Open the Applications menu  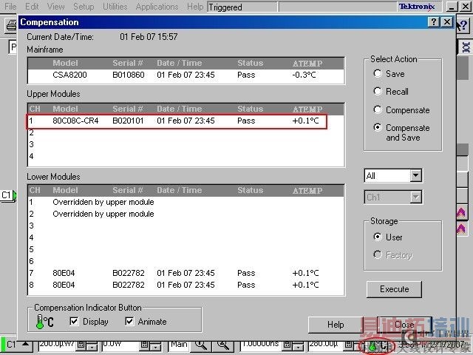click(157, 7)
